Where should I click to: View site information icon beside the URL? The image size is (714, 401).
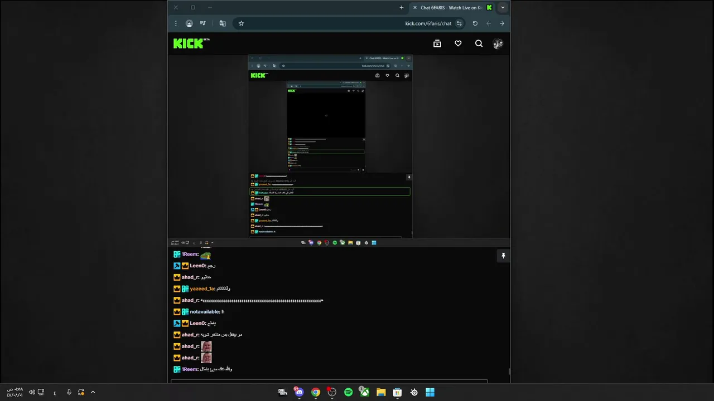tap(459, 23)
